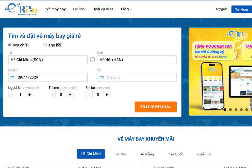Go to third banner slide dot
The height and width of the screenshot is (168, 252).
pyautogui.click(x=236, y=109)
